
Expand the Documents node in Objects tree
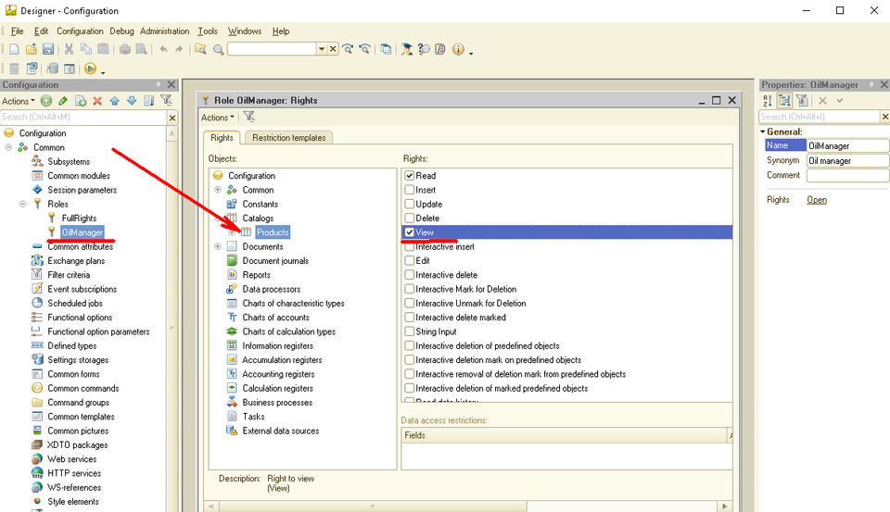pyautogui.click(x=218, y=247)
